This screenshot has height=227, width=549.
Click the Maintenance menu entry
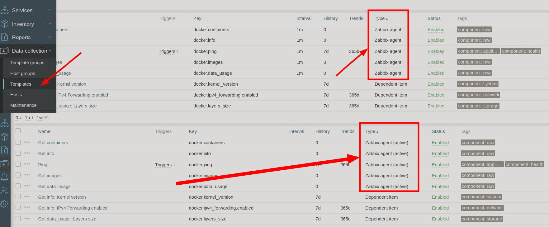click(23, 105)
